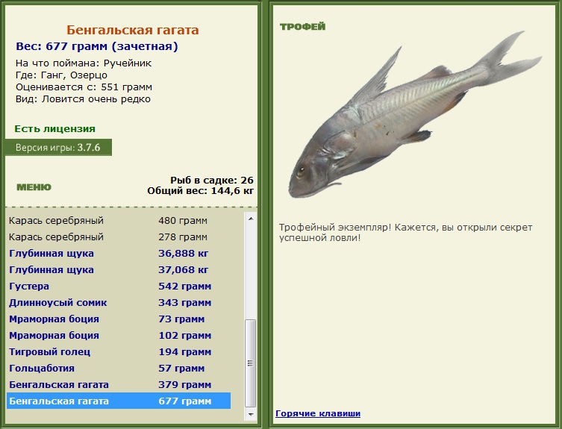This screenshot has width=562, height=429.
Task: Select Длинноусый сомик 343 грамм row
Action: 118,303
